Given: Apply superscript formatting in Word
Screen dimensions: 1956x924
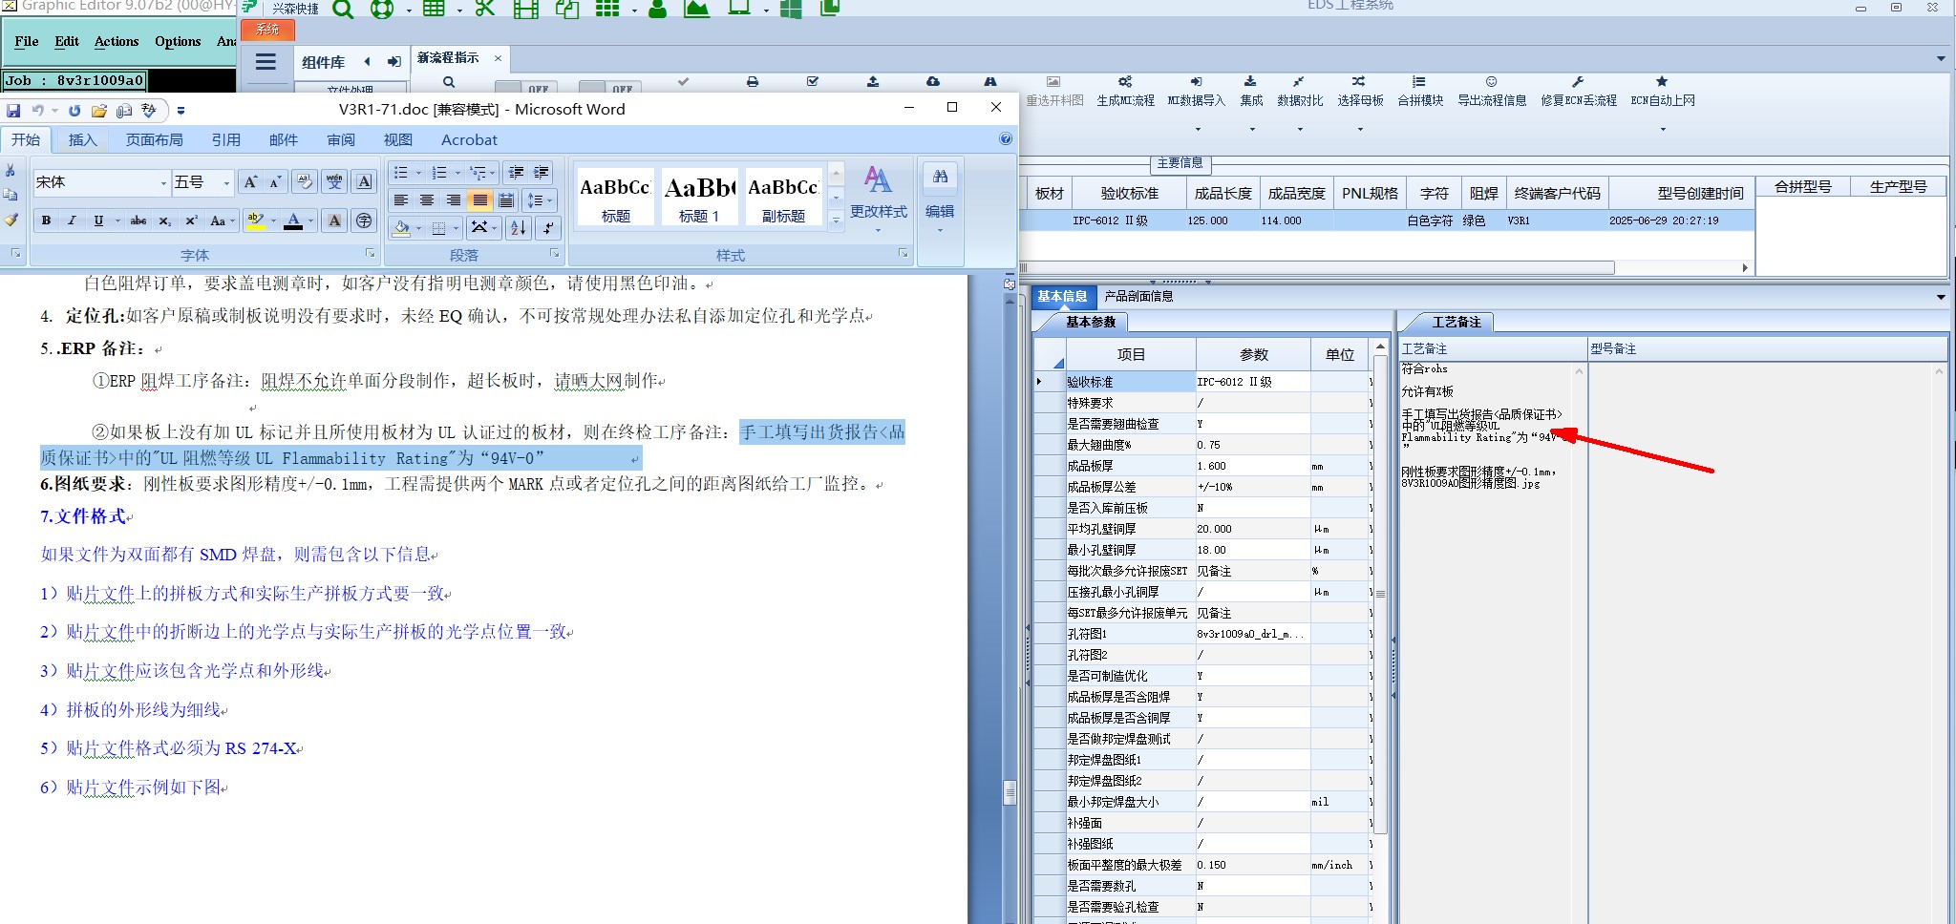Looking at the screenshot, I should point(191,220).
